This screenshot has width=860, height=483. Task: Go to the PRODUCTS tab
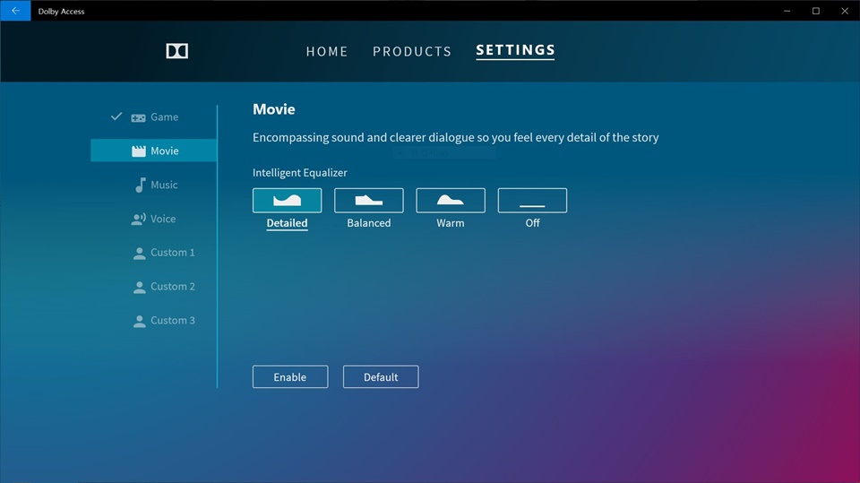click(412, 51)
